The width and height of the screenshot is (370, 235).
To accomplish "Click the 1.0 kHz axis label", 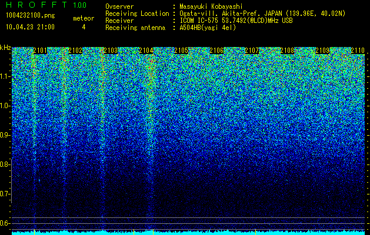I will click(x=5, y=106).
